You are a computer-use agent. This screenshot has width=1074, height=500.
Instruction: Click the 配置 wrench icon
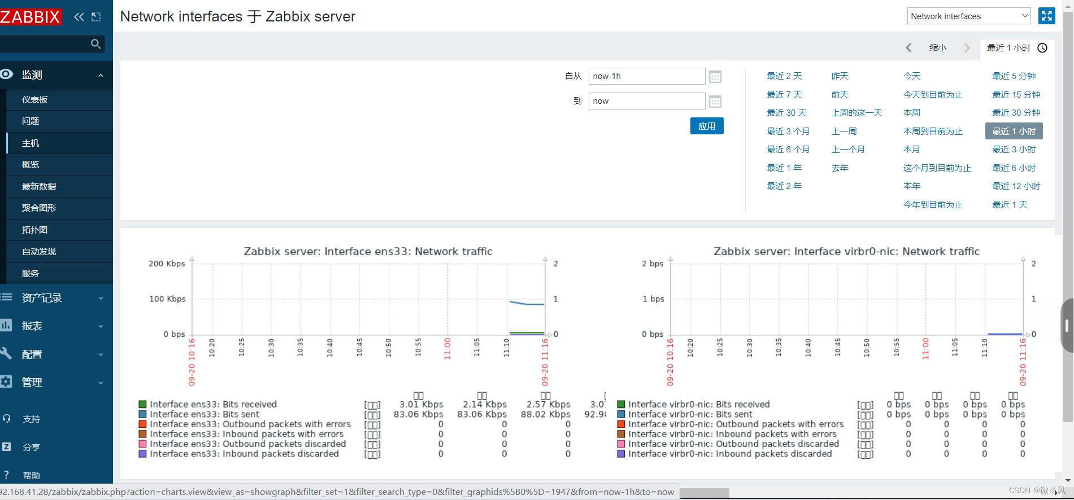[6, 353]
